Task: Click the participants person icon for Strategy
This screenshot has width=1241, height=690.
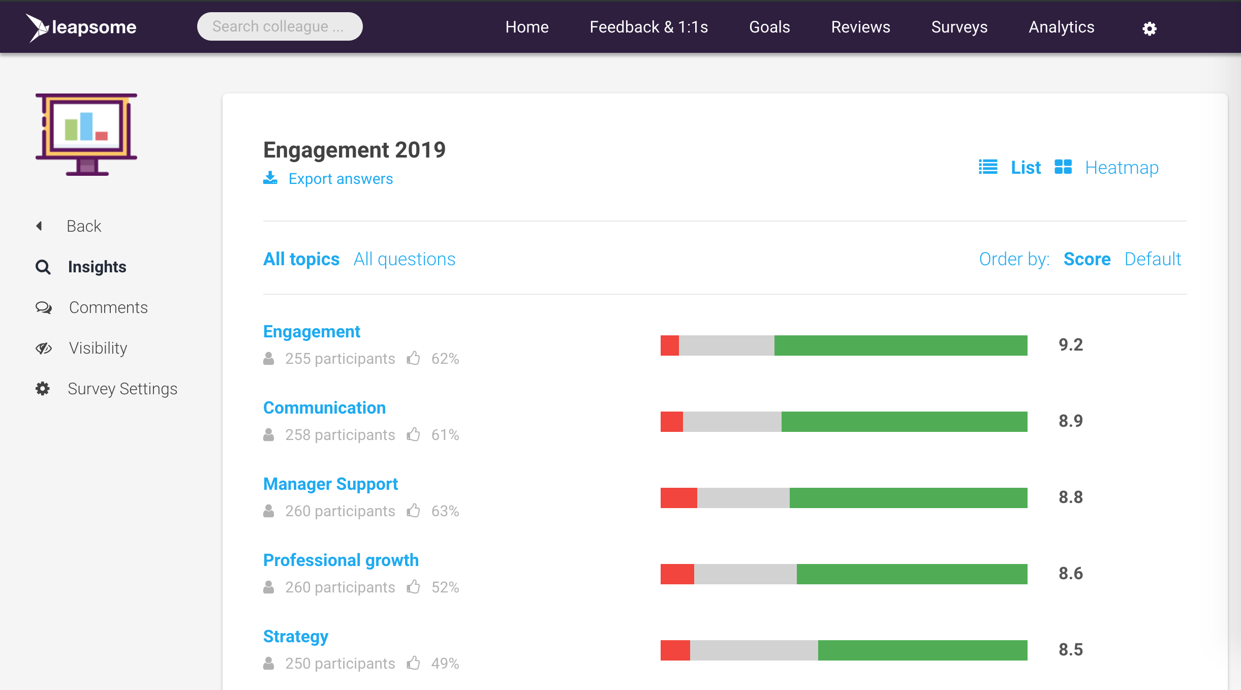Action: pos(269,664)
